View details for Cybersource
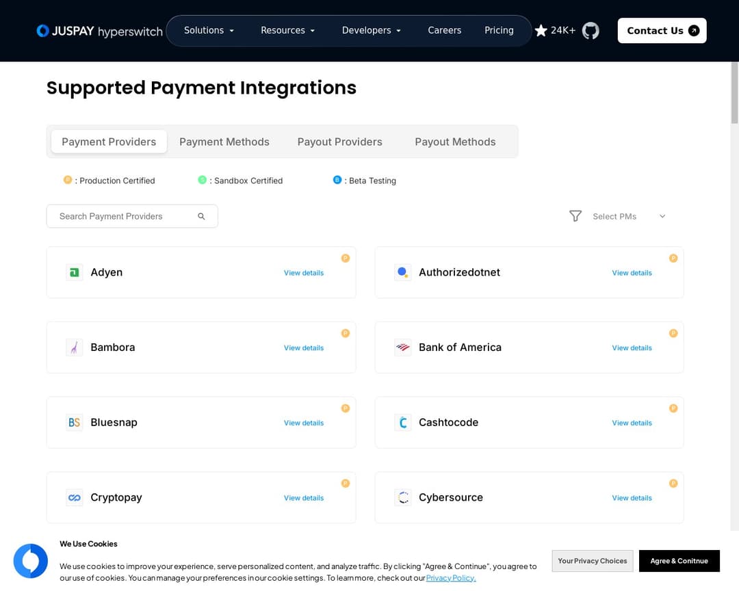 (632, 498)
